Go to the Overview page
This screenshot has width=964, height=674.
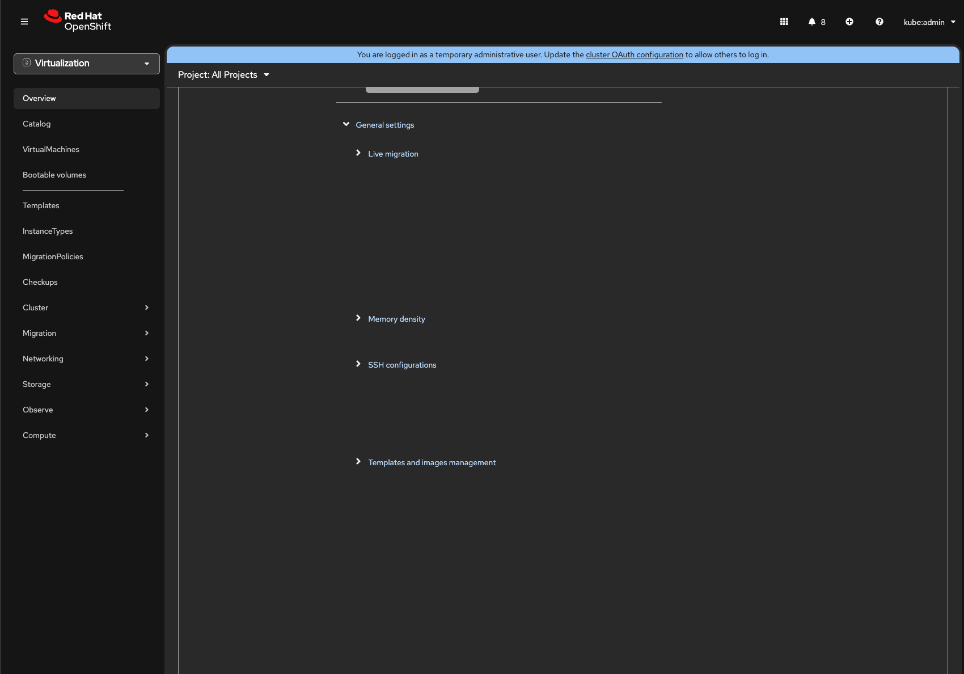pyautogui.click(x=87, y=98)
